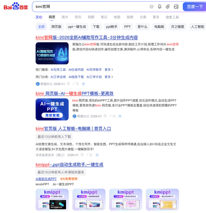Expand the 更多 tab menu

[156, 17]
